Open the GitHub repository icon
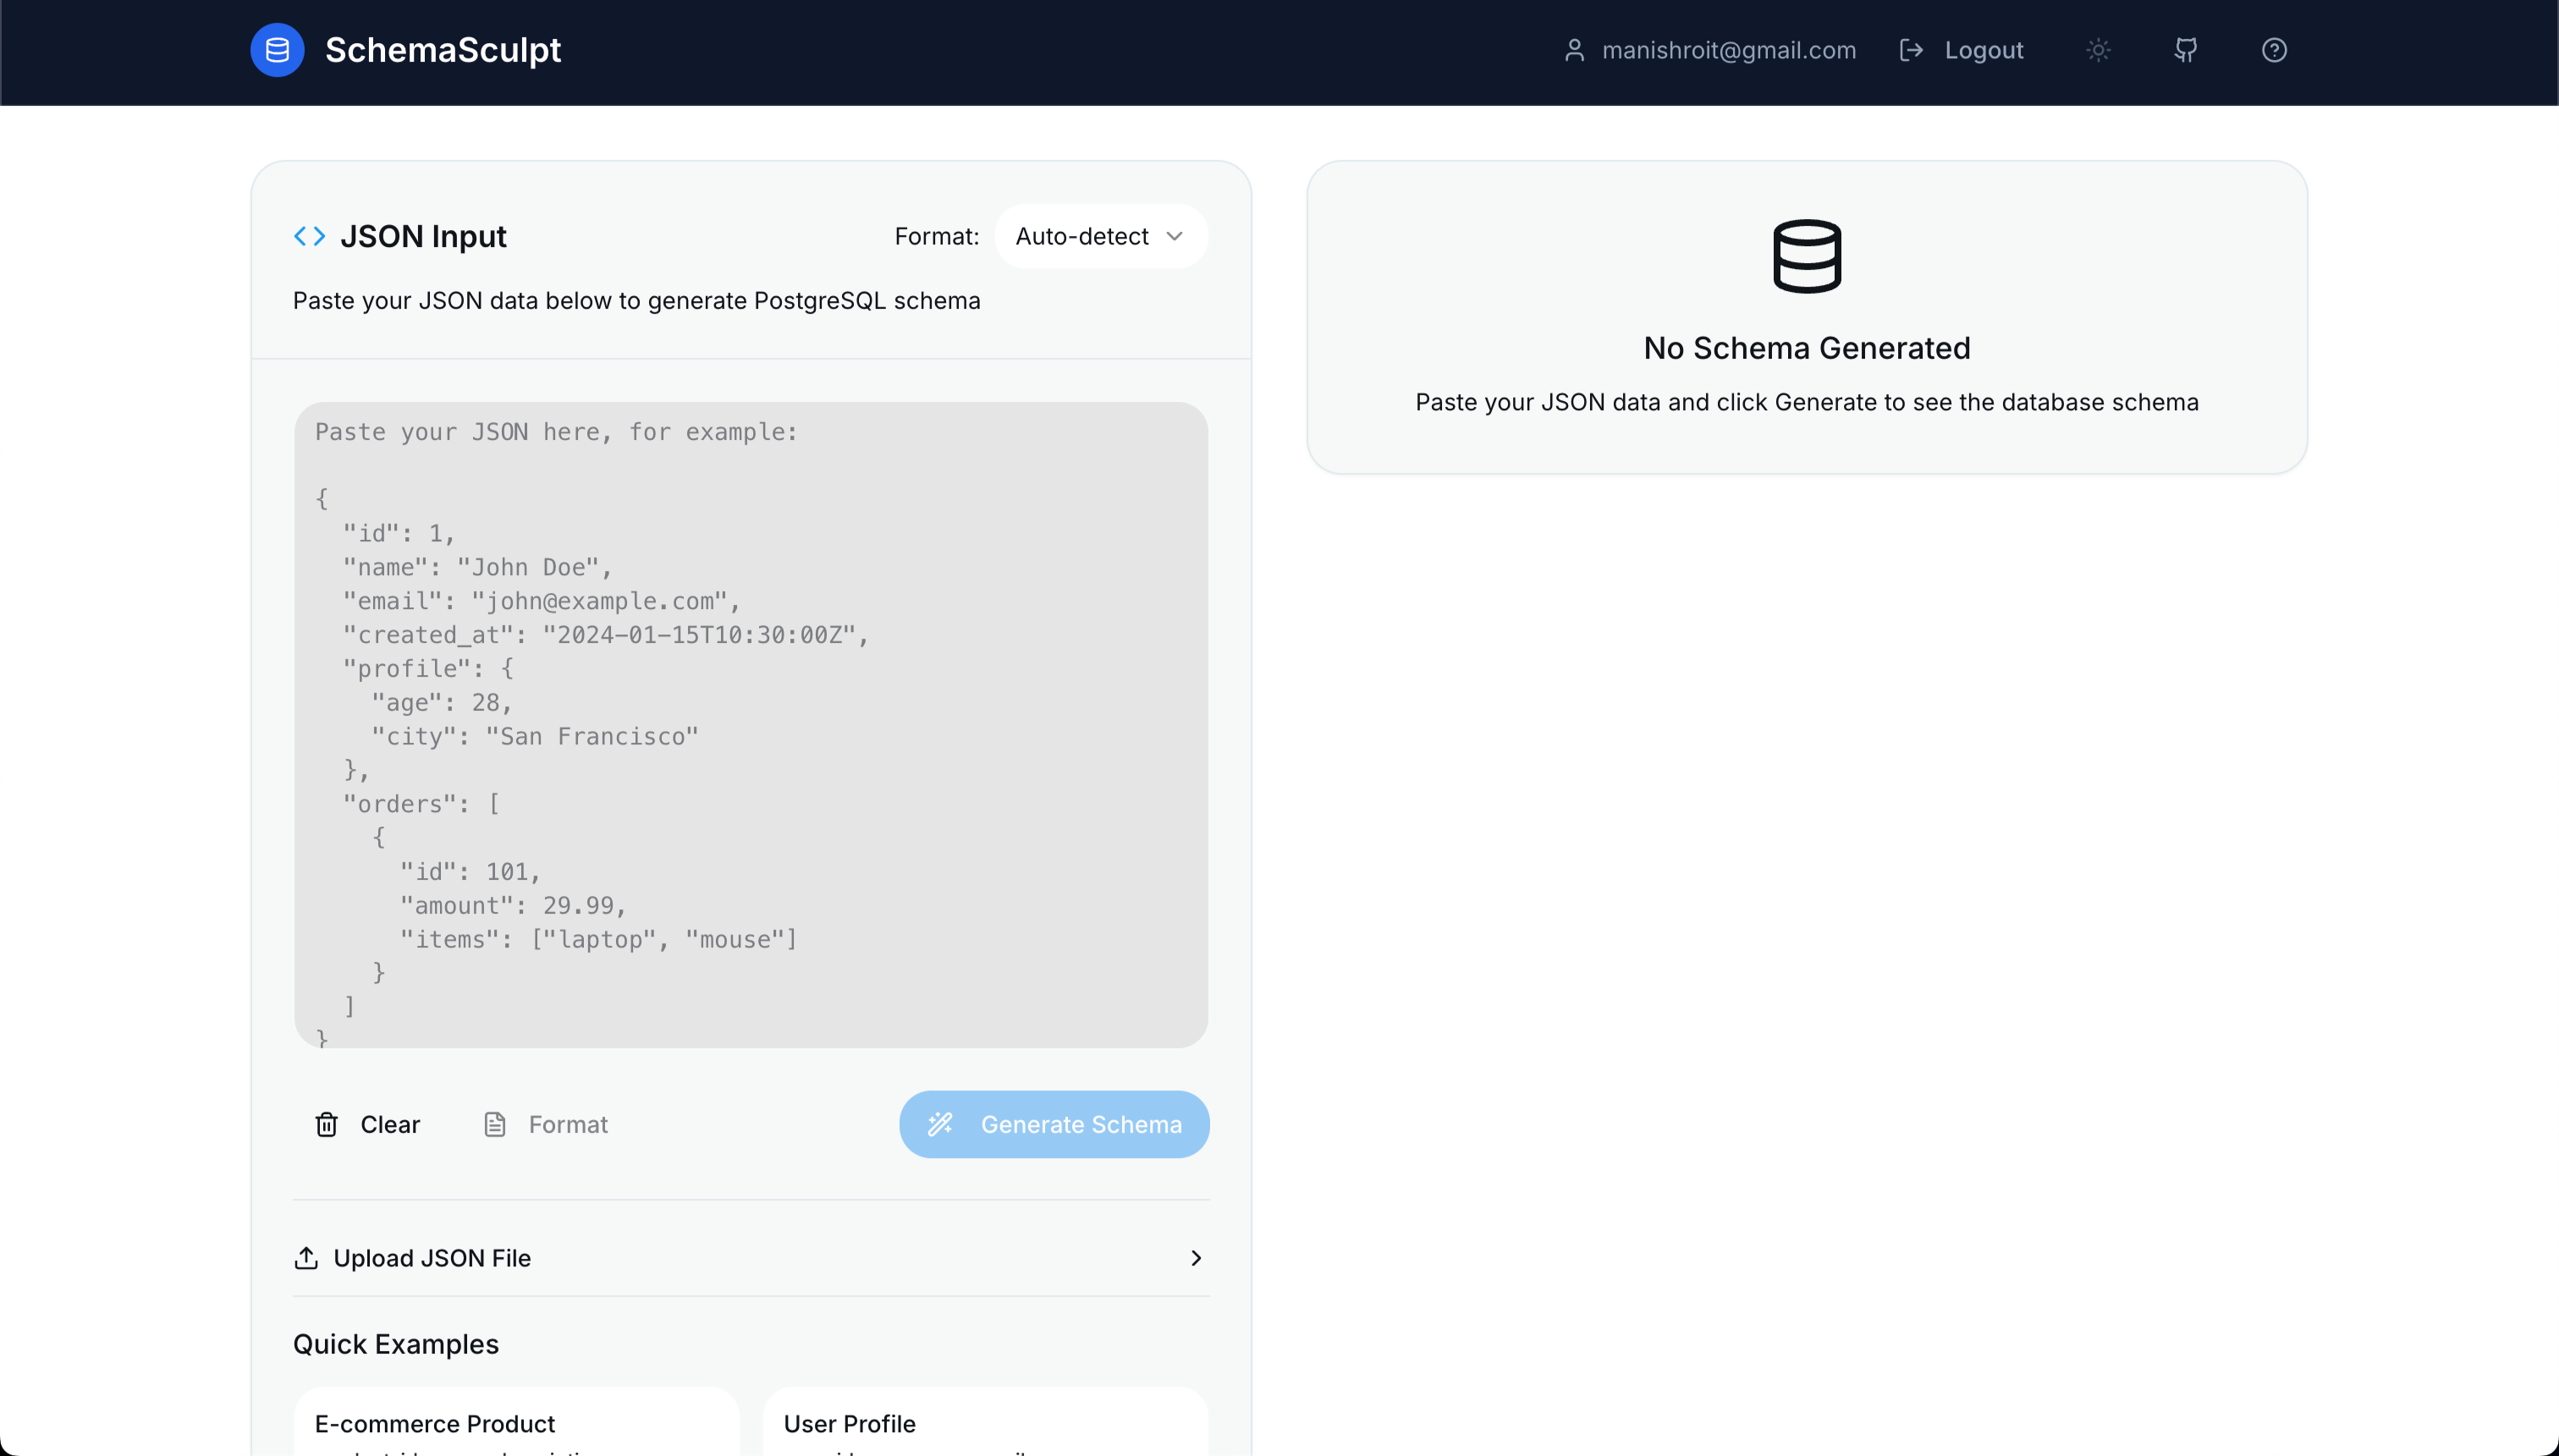Image resolution: width=2559 pixels, height=1456 pixels. pos(2186,50)
